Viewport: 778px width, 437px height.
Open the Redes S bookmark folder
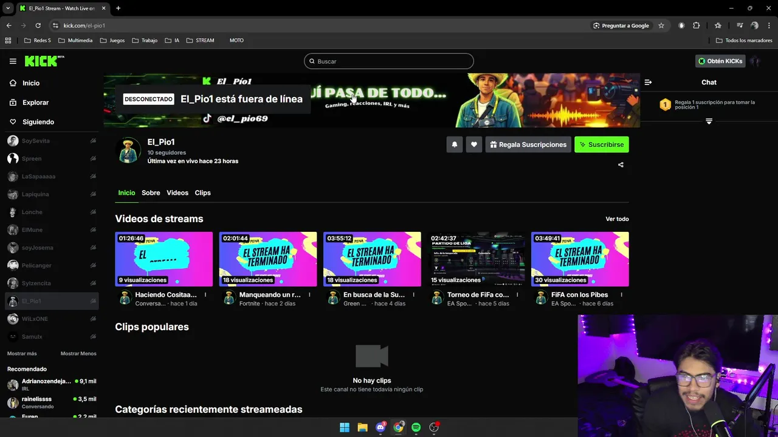38,41
